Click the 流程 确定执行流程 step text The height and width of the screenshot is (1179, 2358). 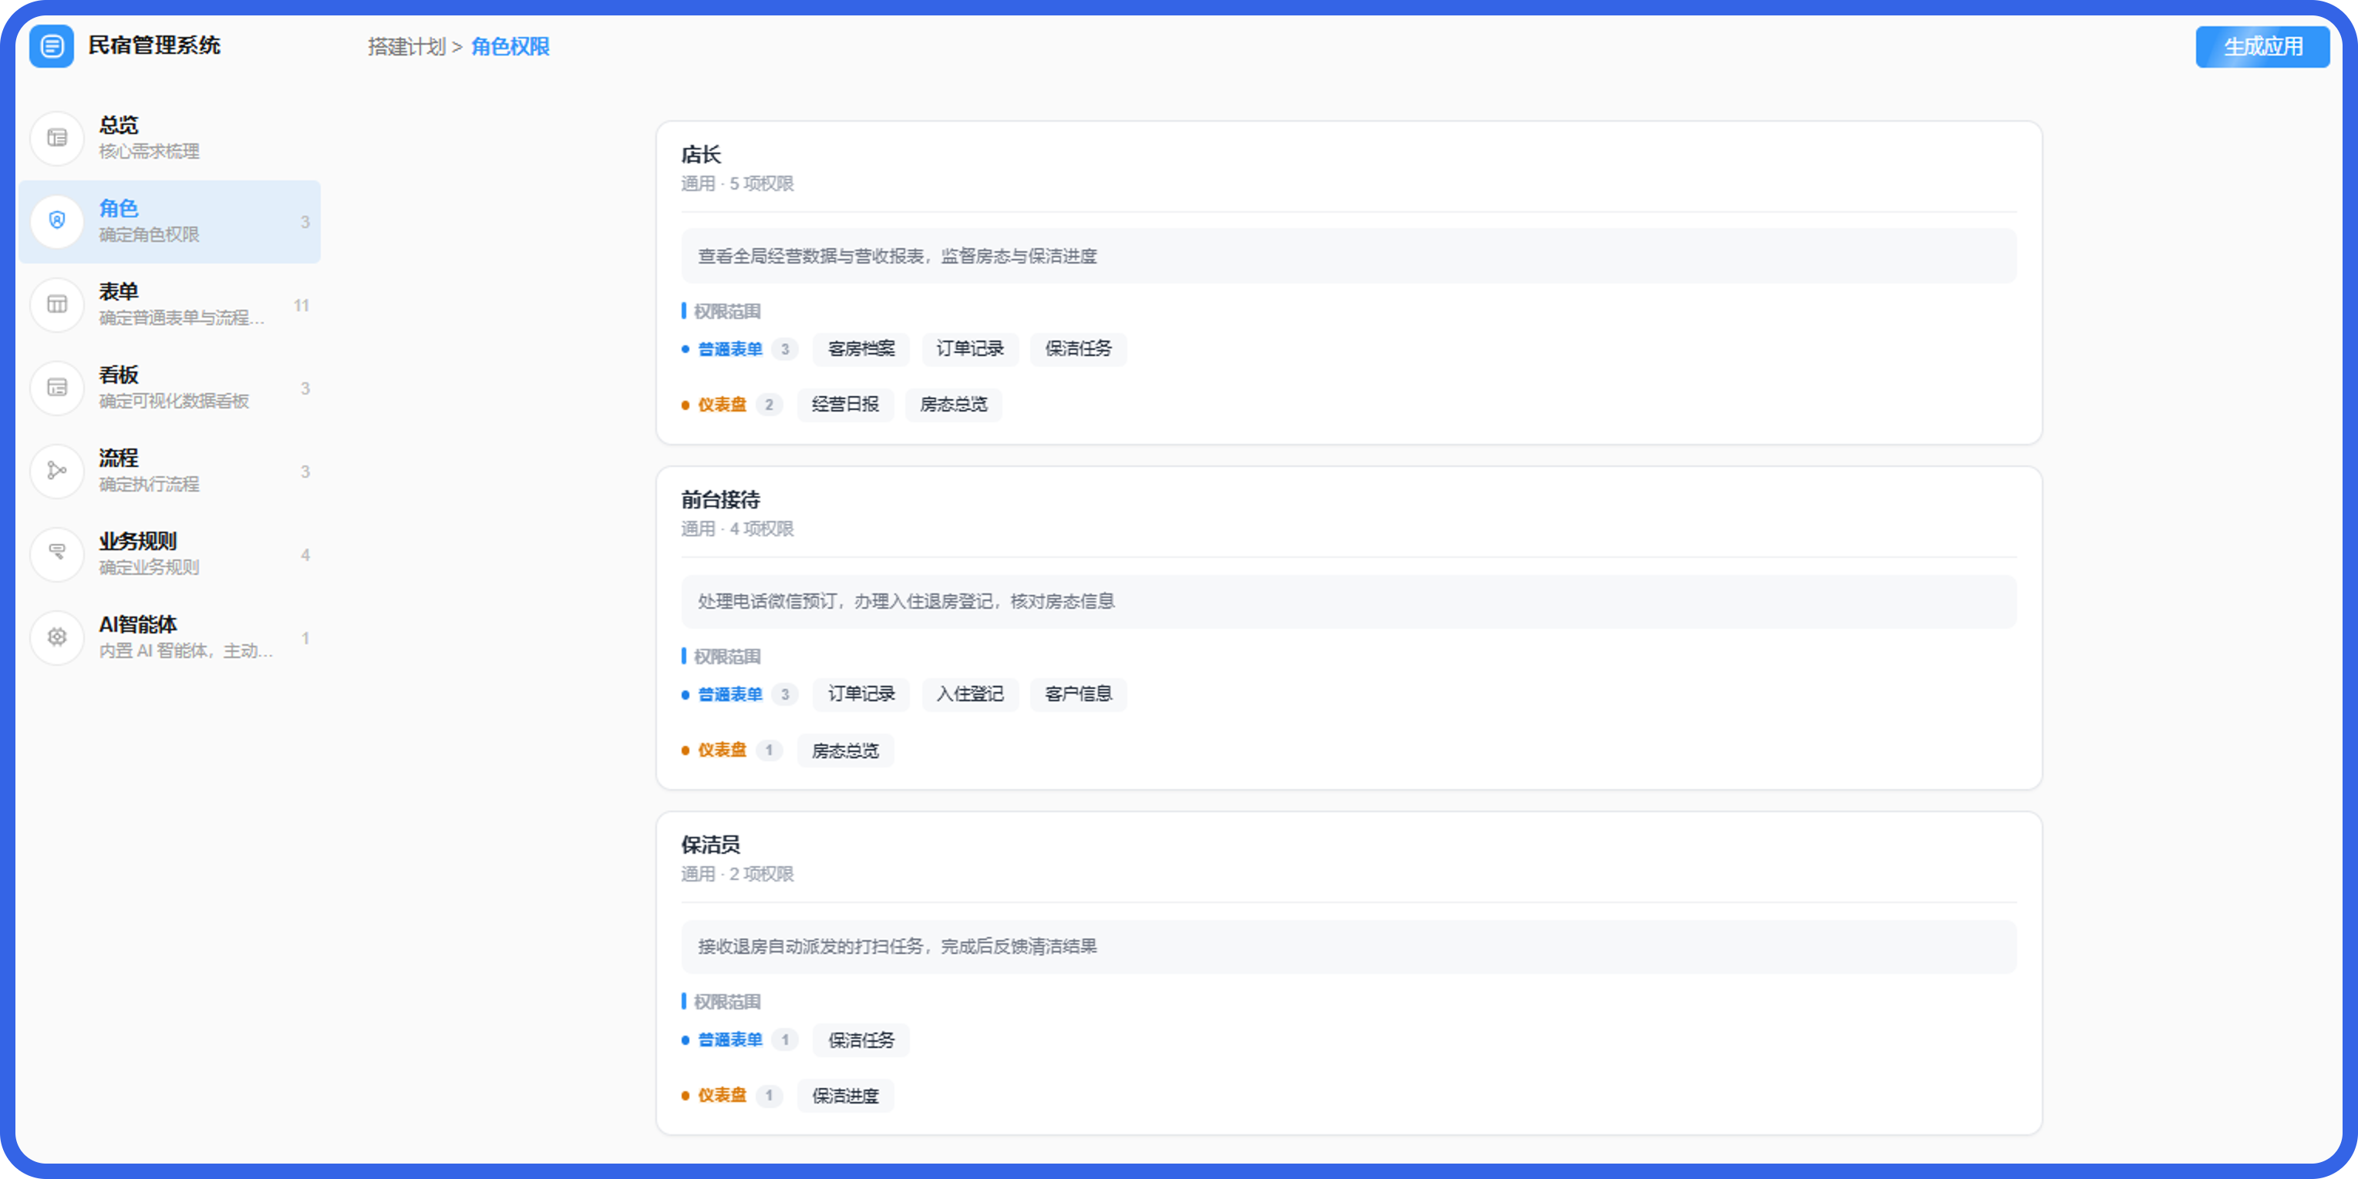149,471
